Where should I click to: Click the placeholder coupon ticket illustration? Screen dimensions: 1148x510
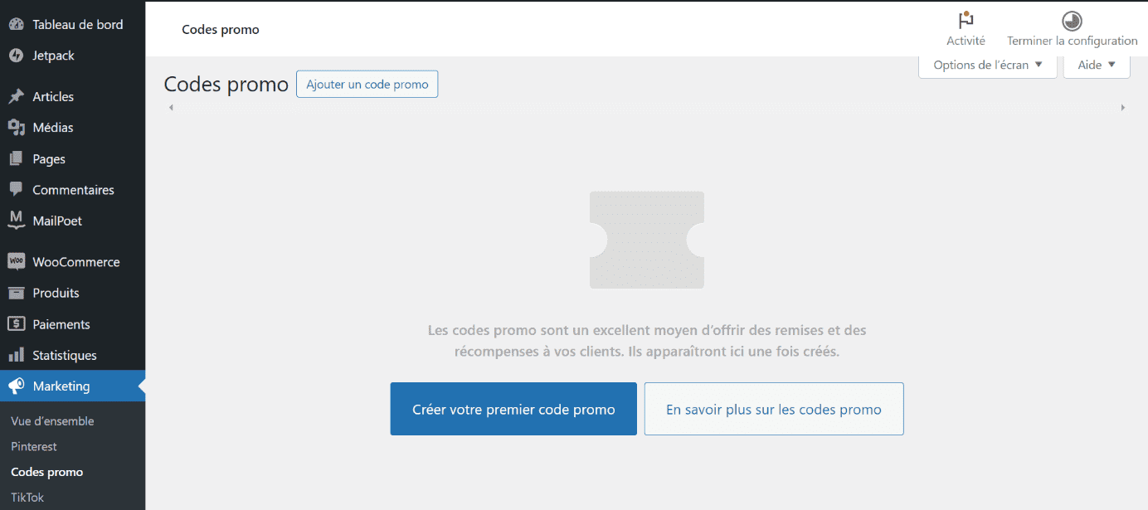647,240
